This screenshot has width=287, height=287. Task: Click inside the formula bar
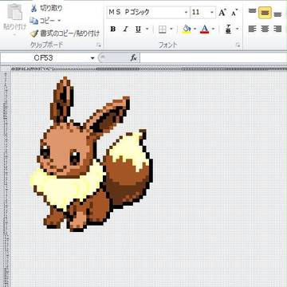214,58
